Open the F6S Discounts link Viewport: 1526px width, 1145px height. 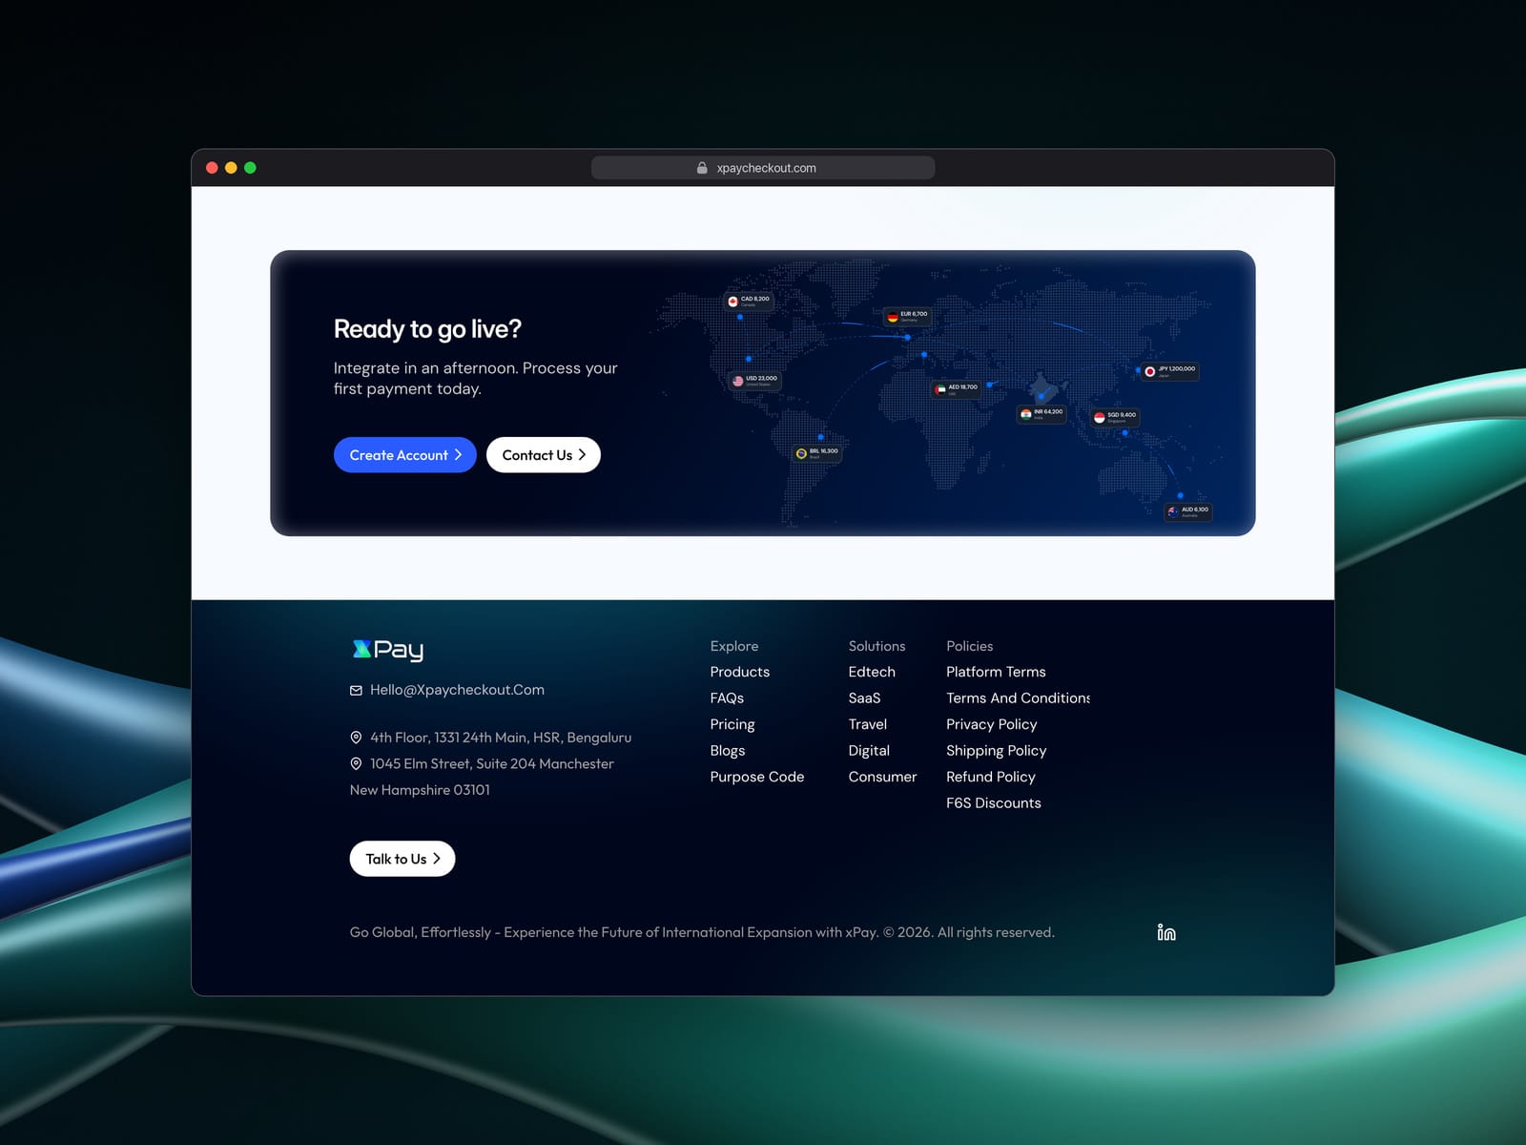click(x=994, y=803)
